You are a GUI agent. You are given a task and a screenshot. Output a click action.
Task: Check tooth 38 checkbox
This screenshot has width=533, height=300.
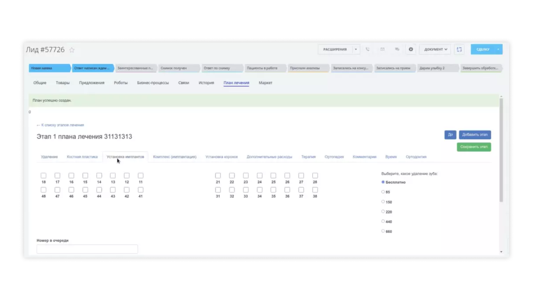pos(315,190)
